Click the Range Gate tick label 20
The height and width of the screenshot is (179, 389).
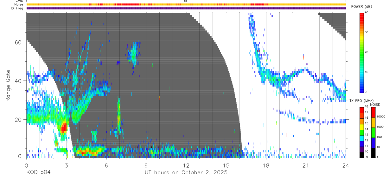click(18, 119)
